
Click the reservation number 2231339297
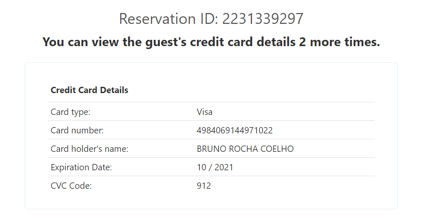[x=262, y=19]
